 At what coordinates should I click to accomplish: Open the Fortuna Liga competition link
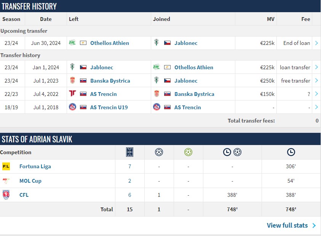click(x=35, y=166)
